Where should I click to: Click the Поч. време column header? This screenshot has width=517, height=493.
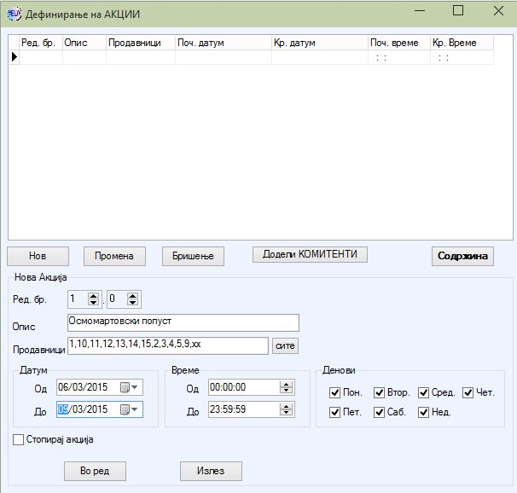[x=399, y=43]
